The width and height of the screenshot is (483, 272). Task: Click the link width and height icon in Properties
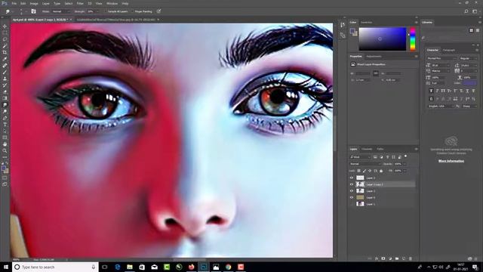376,73
